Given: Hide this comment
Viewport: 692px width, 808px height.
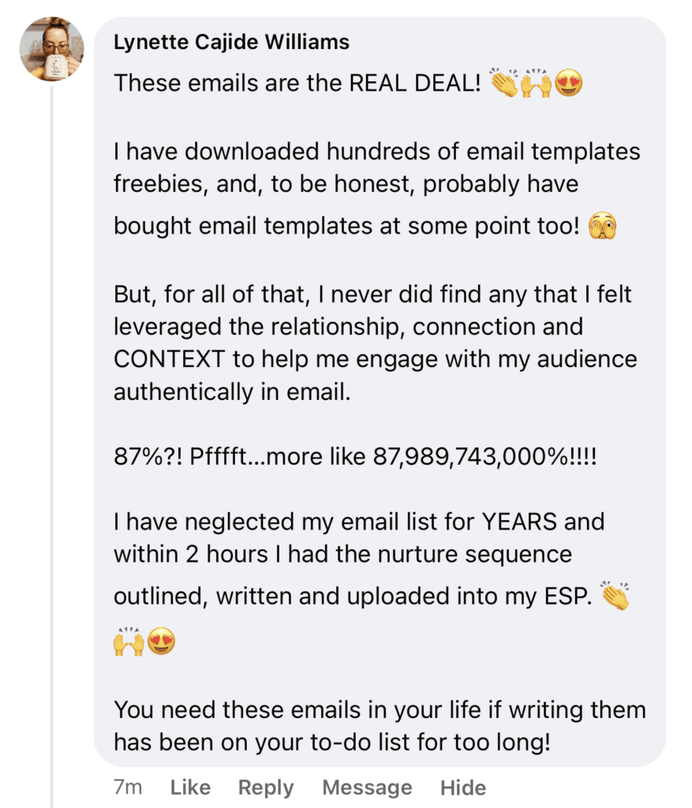Looking at the screenshot, I should pos(463,787).
